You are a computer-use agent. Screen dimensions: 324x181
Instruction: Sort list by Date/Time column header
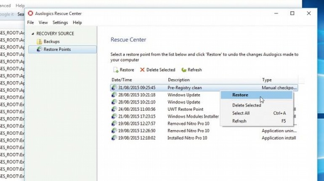122,80
